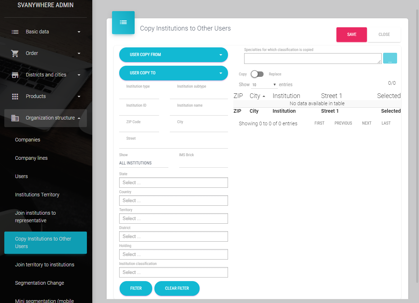The height and width of the screenshot is (303, 419).
Task: Sort by City column arrow
Action: pos(264,96)
